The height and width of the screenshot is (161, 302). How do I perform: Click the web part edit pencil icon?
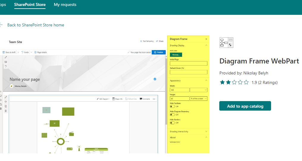pyautogui.click(x=6, y=97)
